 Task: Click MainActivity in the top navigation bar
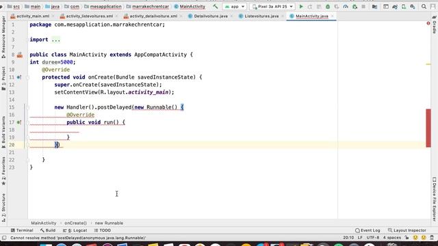(192, 6)
